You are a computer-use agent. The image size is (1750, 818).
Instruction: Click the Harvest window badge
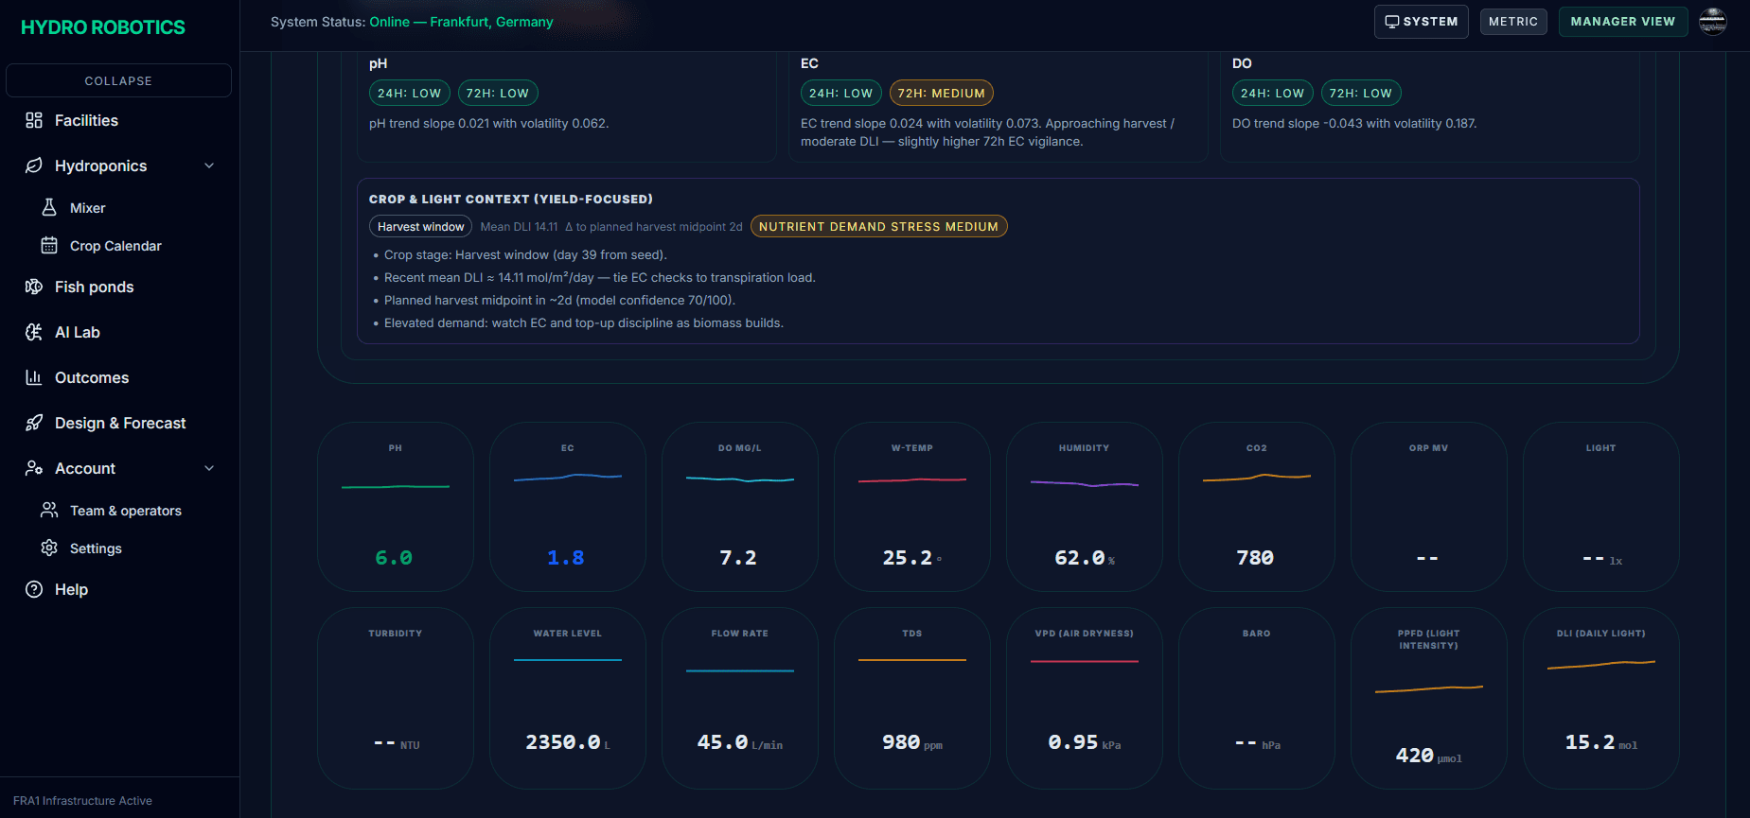420,227
